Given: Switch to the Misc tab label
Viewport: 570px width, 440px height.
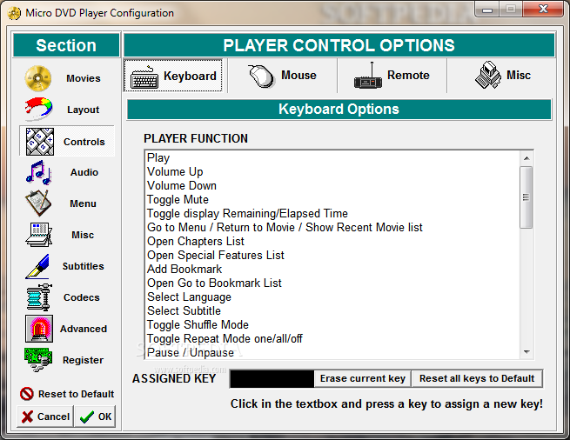Looking at the screenshot, I should click(519, 75).
